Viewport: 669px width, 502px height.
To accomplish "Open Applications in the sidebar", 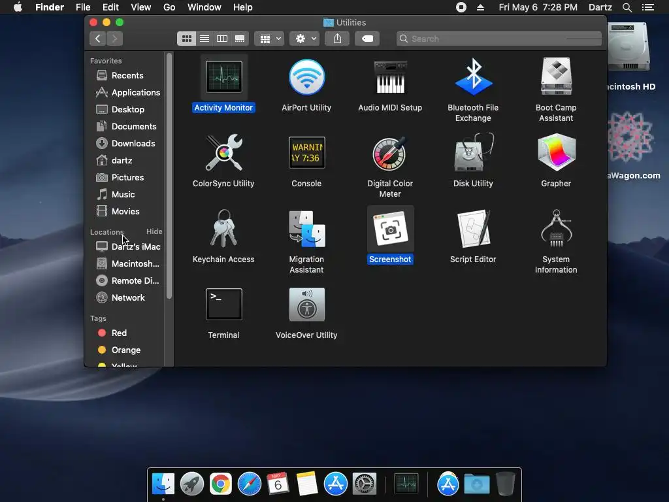I will click(x=136, y=92).
